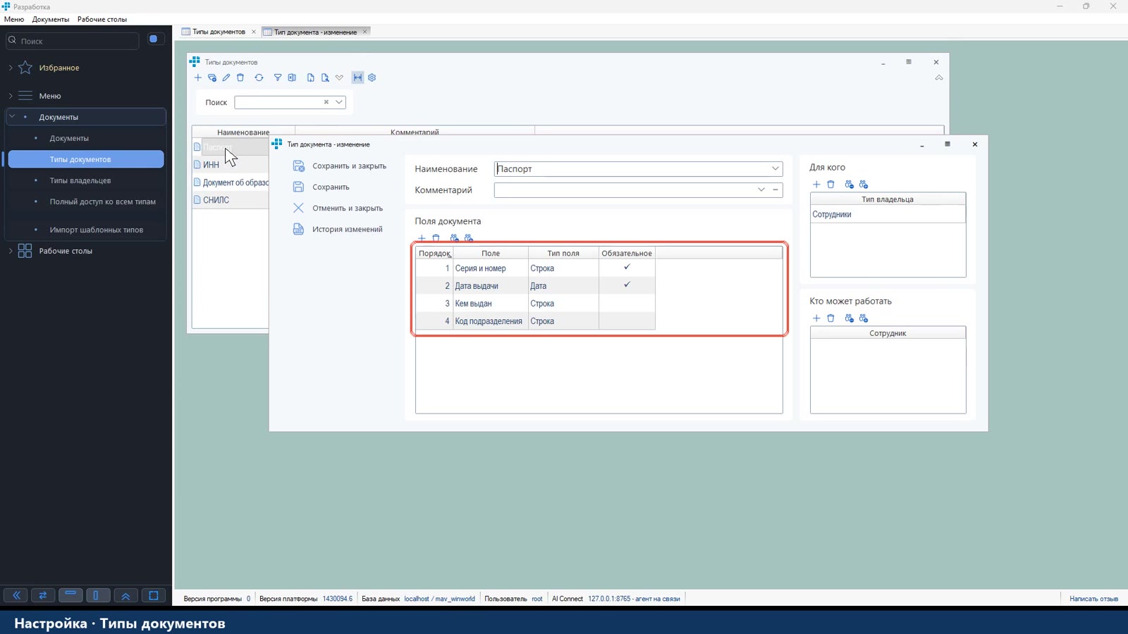
Task: Expand the Избранное section in sidebar
Action: point(11,68)
